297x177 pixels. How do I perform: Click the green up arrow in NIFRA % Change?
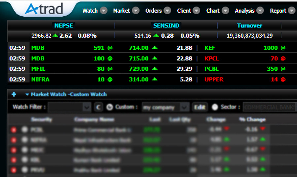point(263,139)
